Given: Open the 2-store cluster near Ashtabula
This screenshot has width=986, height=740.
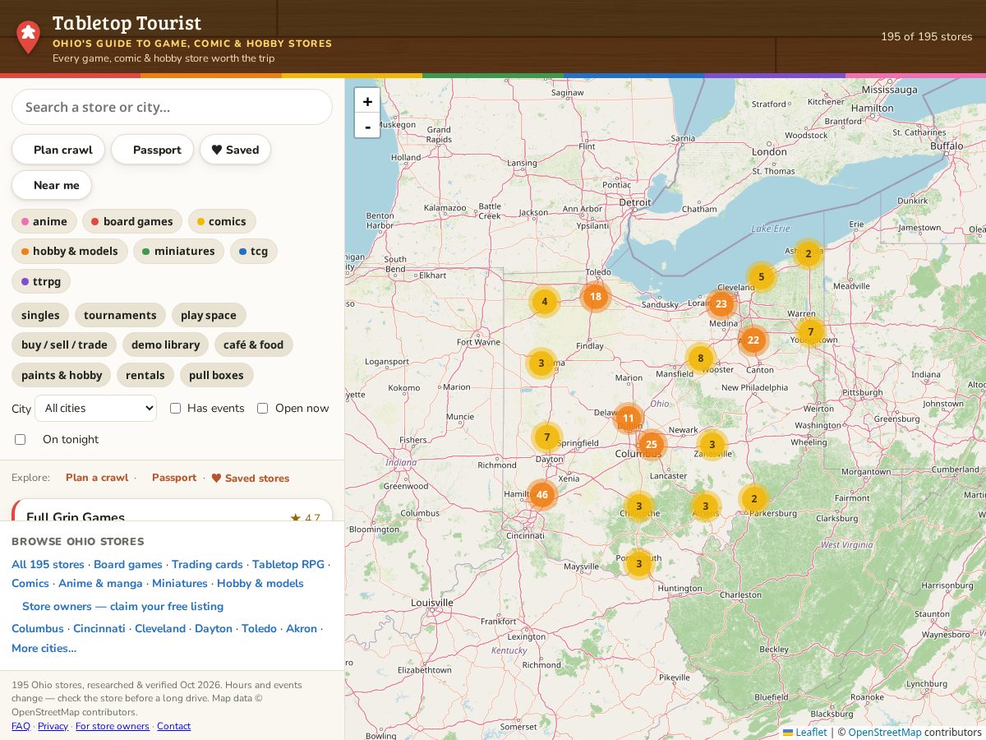Looking at the screenshot, I should pyautogui.click(x=808, y=254).
